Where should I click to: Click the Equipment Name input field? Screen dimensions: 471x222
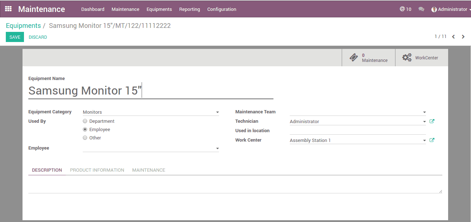tap(151, 91)
